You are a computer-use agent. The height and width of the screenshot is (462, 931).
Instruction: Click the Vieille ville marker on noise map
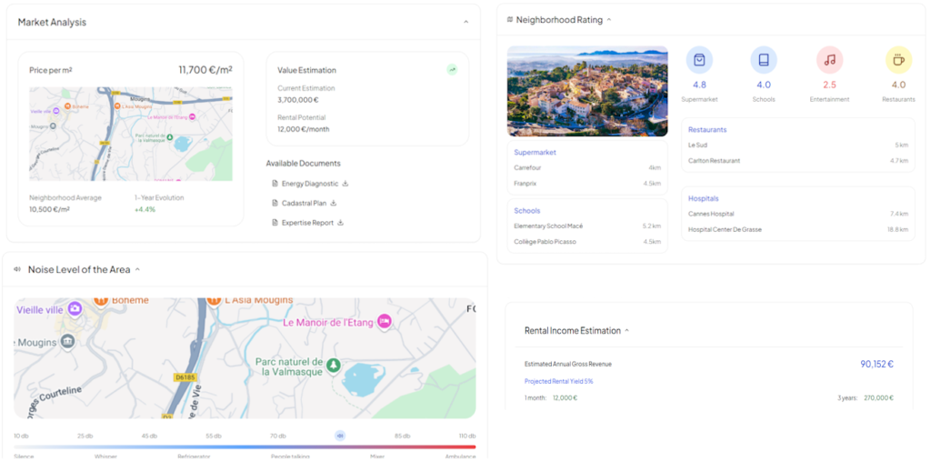click(x=75, y=308)
